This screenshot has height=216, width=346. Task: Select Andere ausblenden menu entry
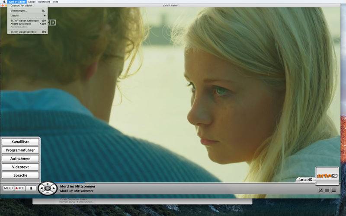coord(27,24)
